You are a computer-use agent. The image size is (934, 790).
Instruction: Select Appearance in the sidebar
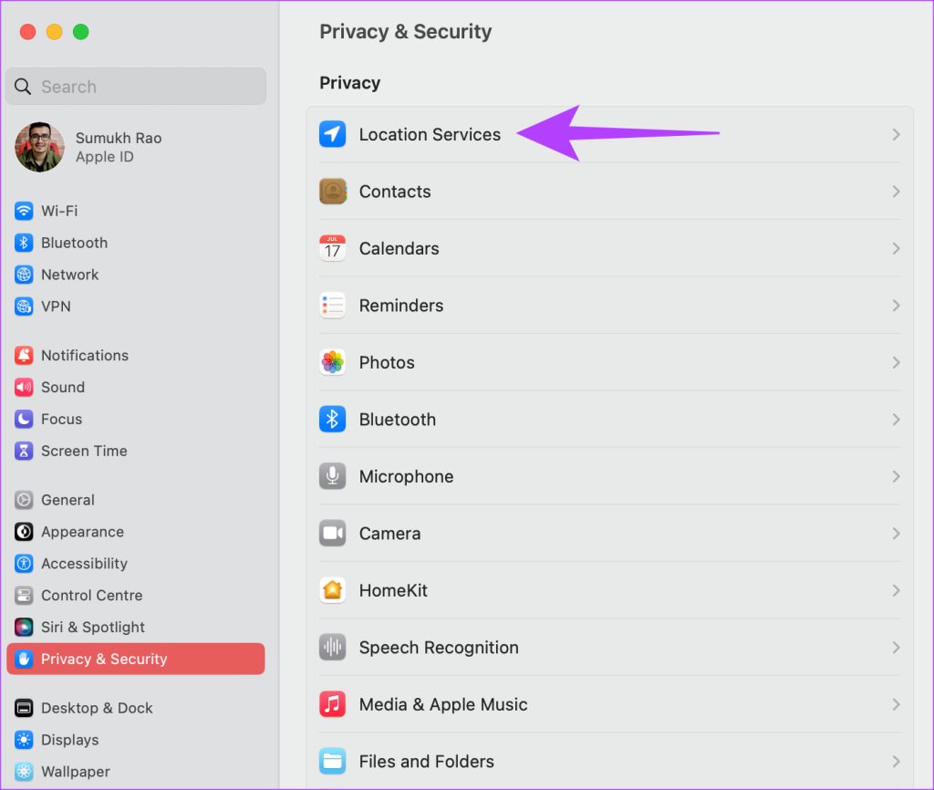point(82,532)
